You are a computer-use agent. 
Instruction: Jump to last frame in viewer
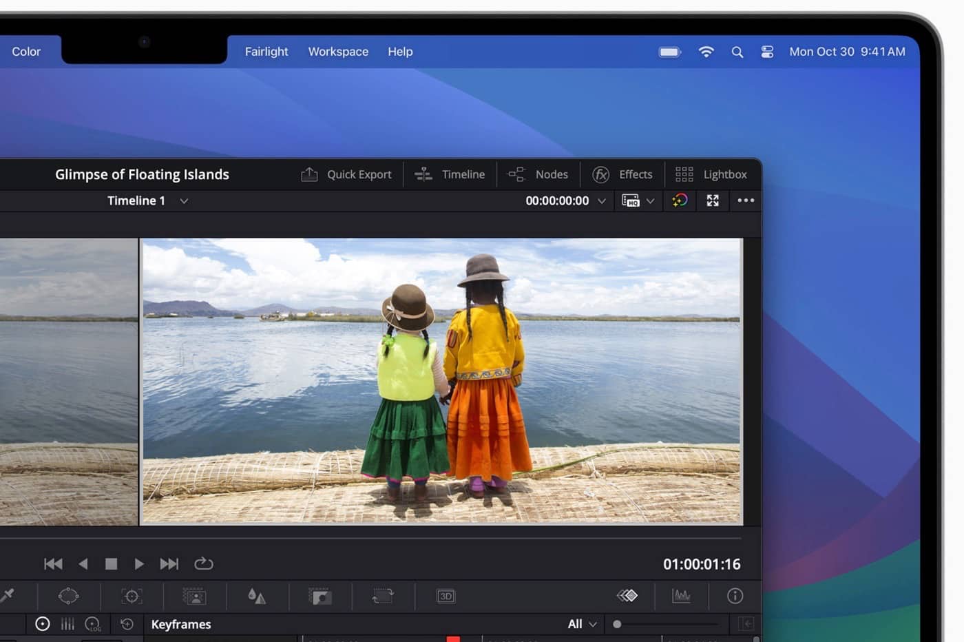pos(169,563)
